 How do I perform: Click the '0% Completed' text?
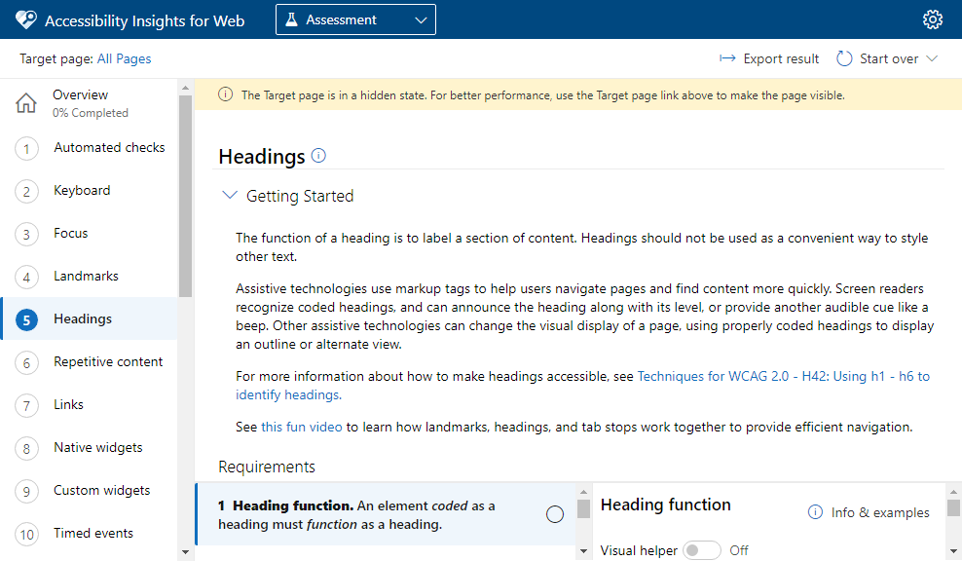[91, 113]
